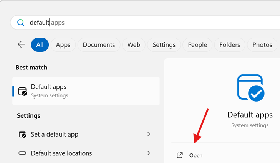280x163 pixels.
Task: Expand the Set a default app chevron
Action: click(x=149, y=134)
